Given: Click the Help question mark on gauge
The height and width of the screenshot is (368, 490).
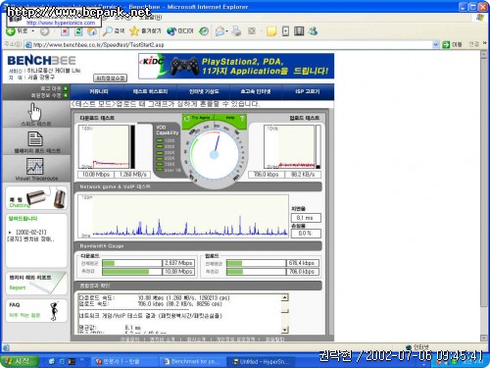Looking at the screenshot, I should [242, 118].
